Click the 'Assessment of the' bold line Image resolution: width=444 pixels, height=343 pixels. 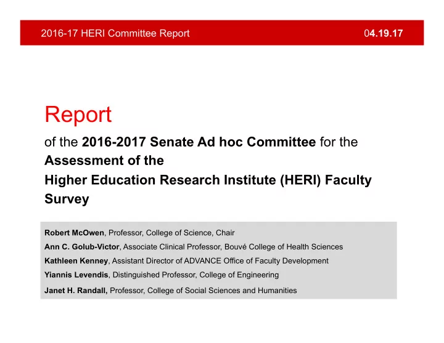click(x=104, y=161)
